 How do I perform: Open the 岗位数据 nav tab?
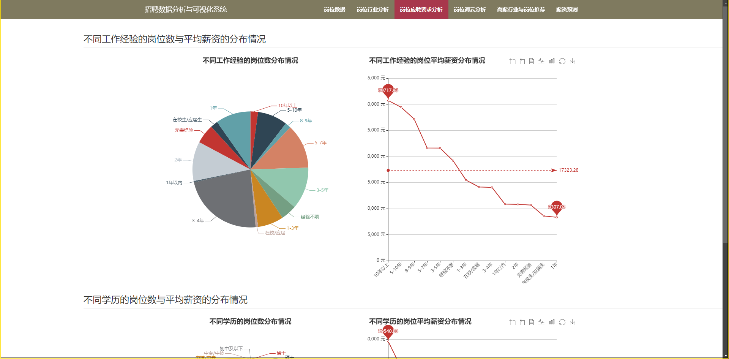pos(335,9)
